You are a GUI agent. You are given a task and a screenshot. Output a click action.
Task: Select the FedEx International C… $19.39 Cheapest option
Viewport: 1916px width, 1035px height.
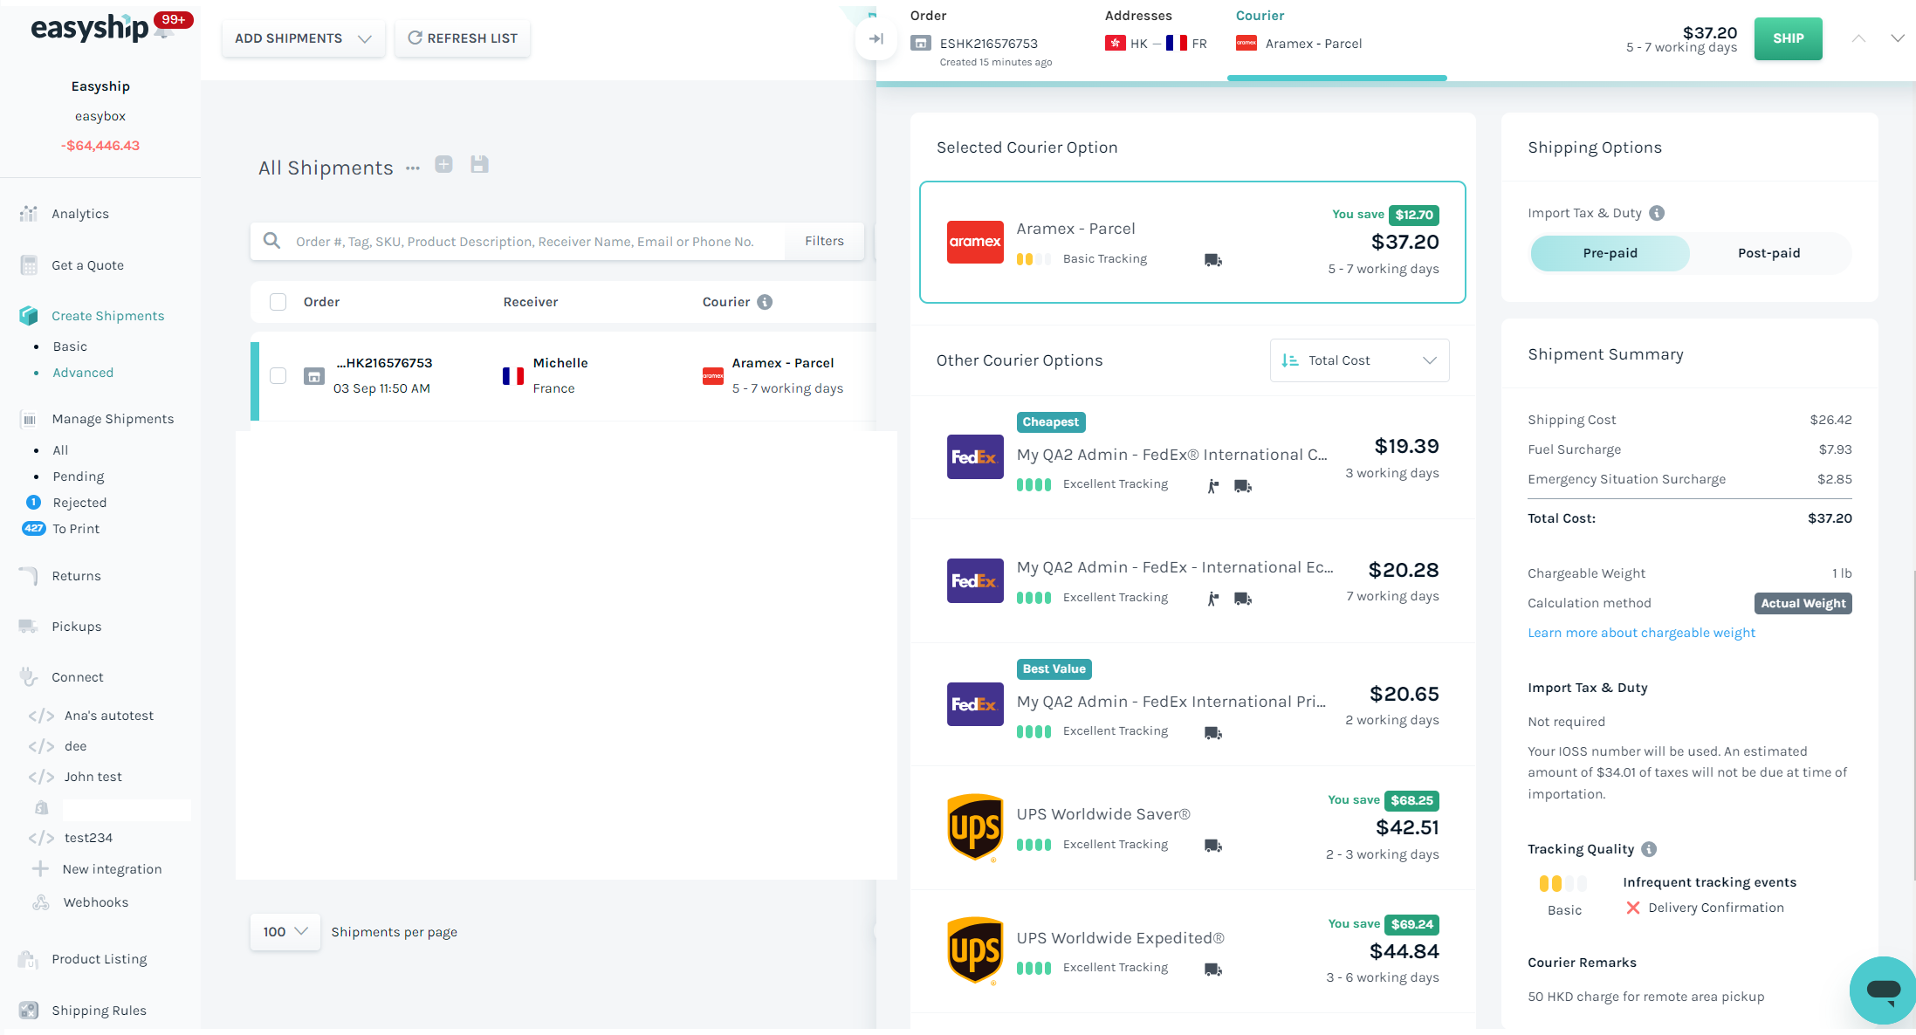pyautogui.click(x=1192, y=457)
